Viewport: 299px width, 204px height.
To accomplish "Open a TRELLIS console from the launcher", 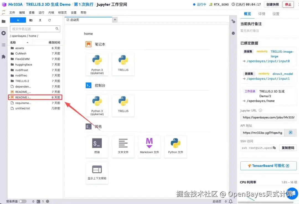I will pyautogui.click(x=123, y=105).
